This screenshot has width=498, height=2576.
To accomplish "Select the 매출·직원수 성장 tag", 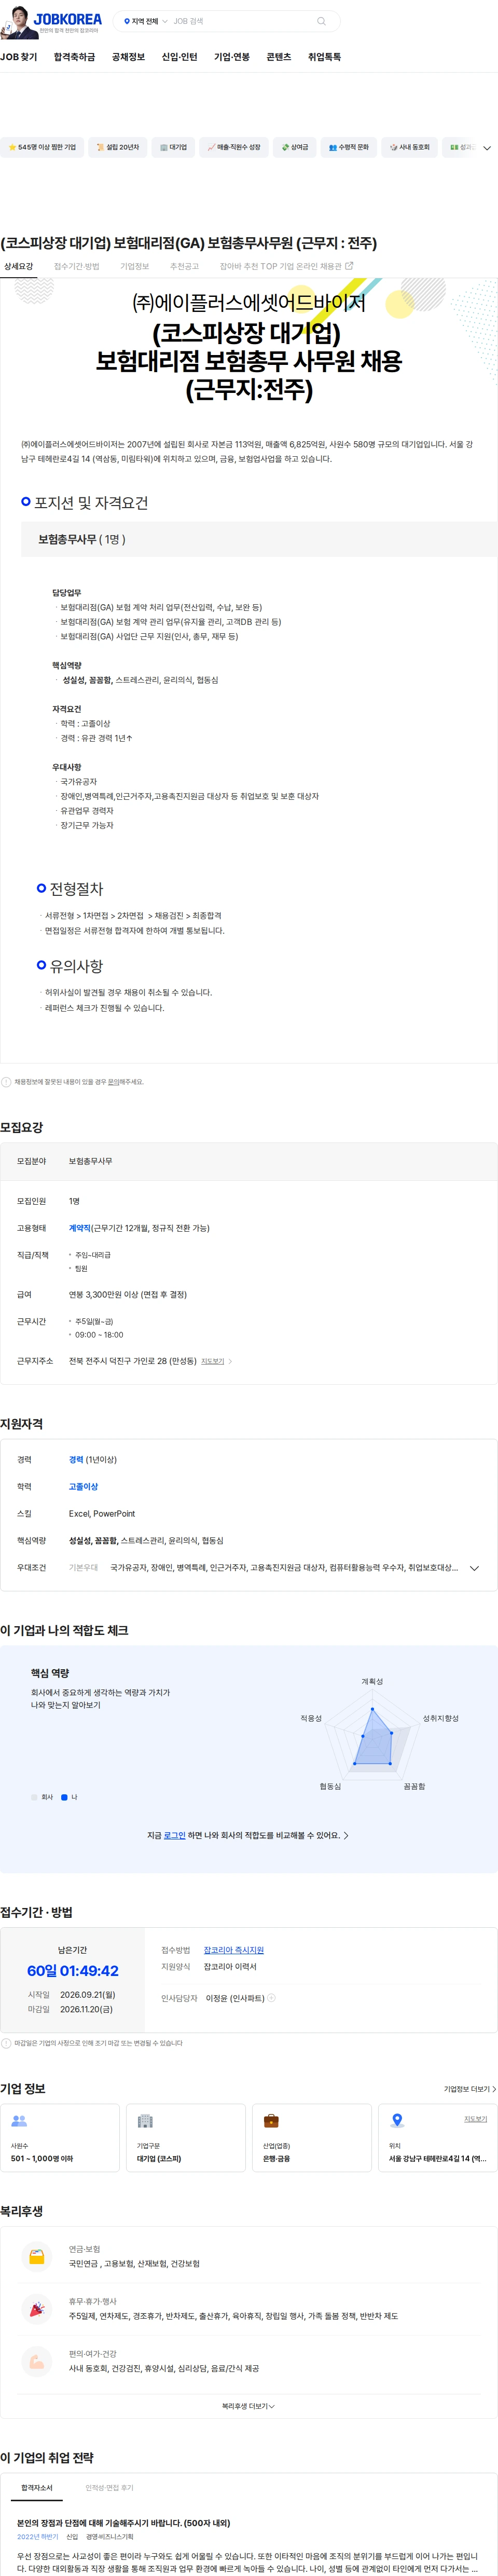I will pos(234,147).
